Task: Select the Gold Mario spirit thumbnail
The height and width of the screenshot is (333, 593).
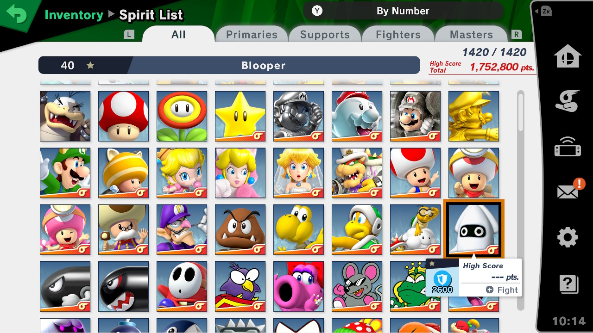Action: coord(473,116)
